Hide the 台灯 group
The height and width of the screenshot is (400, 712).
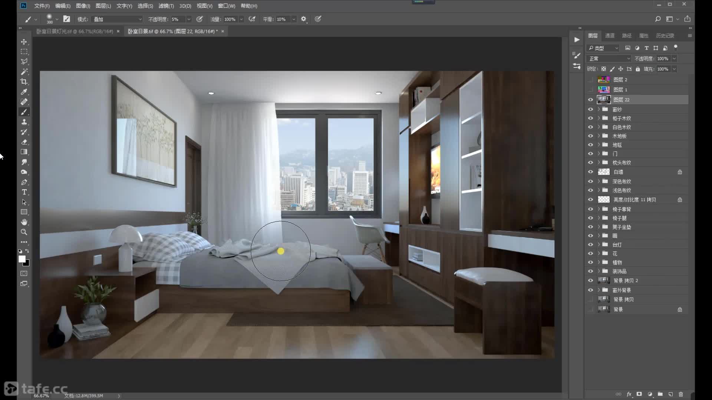590,244
